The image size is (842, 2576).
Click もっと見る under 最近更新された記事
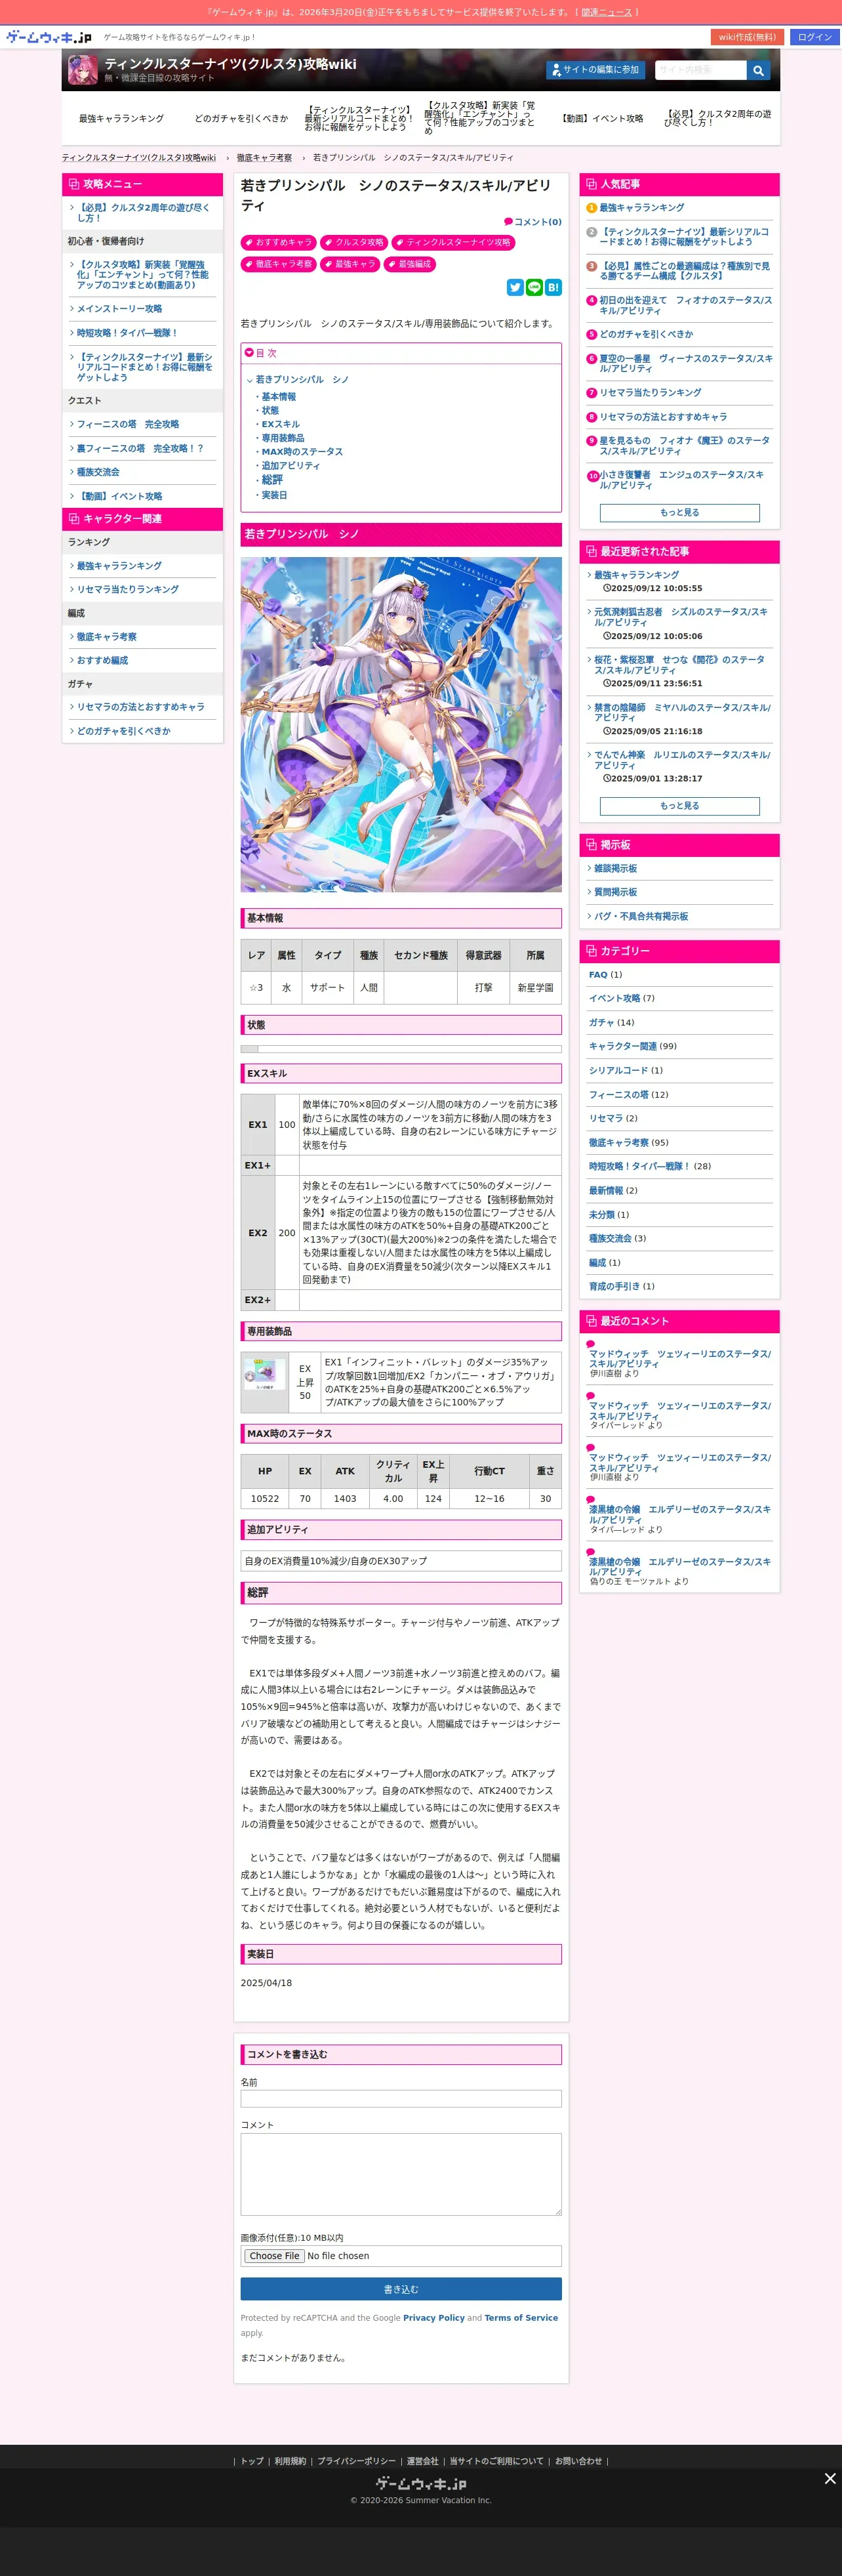coord(679,806)
